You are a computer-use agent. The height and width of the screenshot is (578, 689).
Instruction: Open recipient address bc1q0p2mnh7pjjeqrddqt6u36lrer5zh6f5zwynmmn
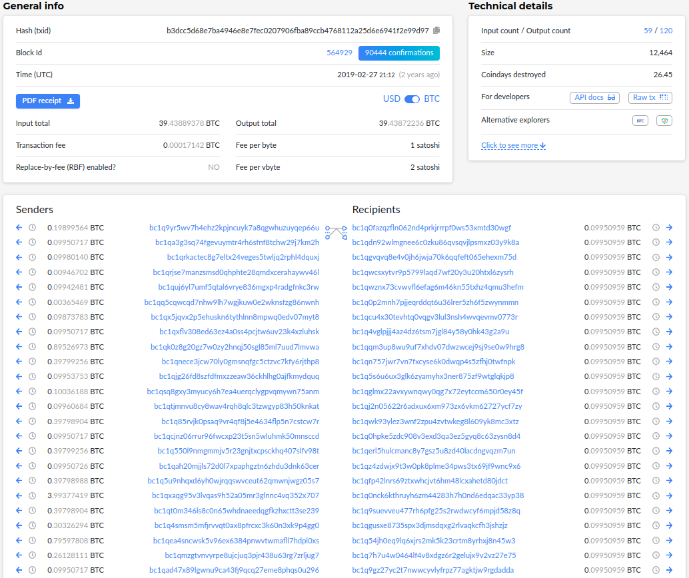click(436, 302)
